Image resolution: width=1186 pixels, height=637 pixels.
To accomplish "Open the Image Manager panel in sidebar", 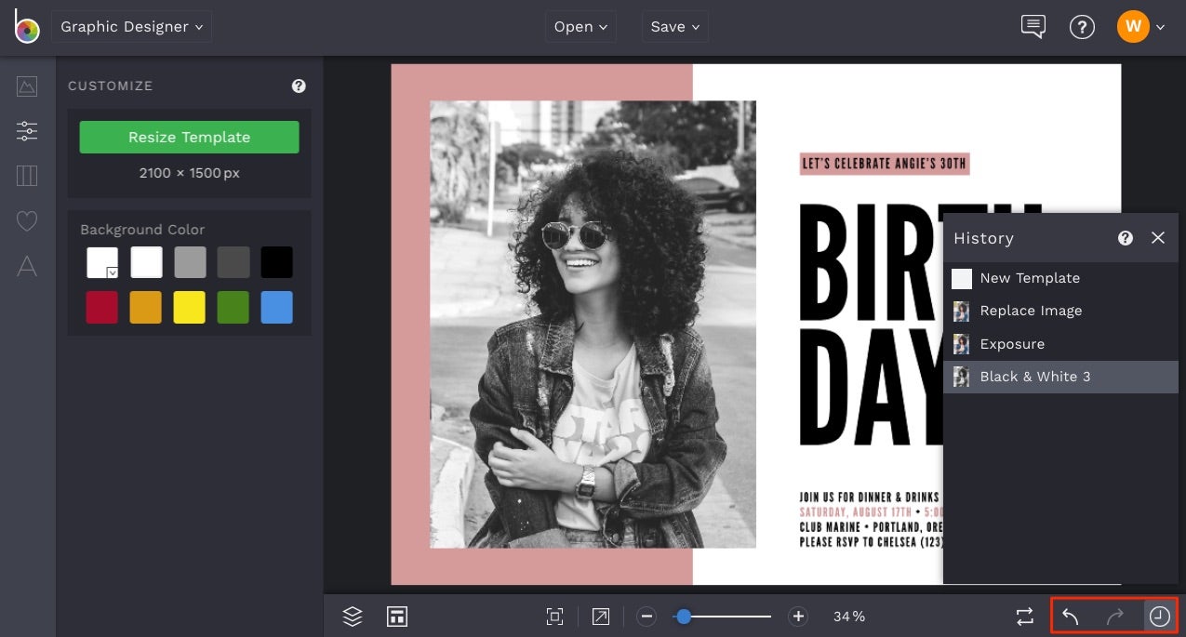I will pos(26,86).
